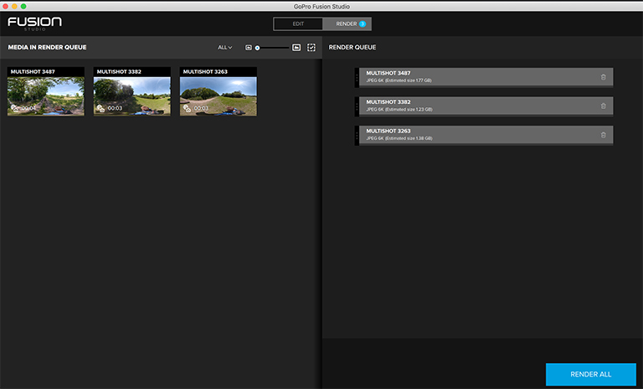Select MULTISHOT 3263 row in render queue
The image size is (643, 389).
[x=484, y=135]
